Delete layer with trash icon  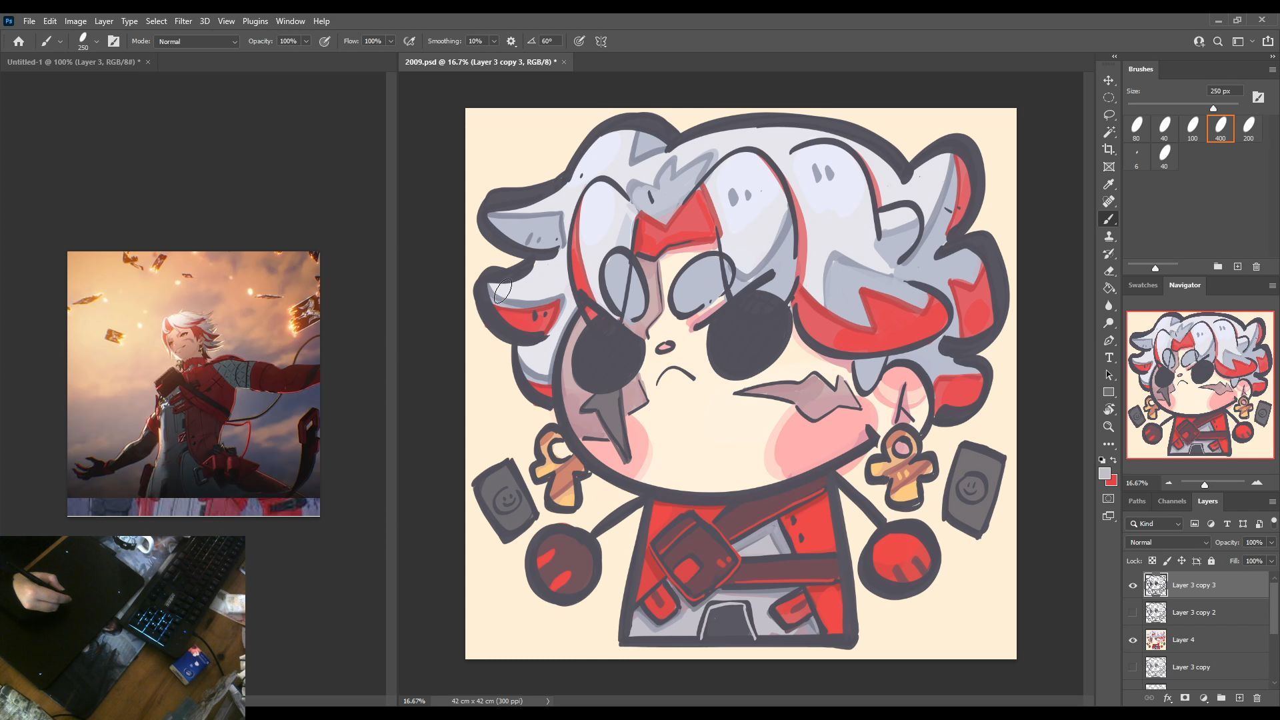(1257, 698)
